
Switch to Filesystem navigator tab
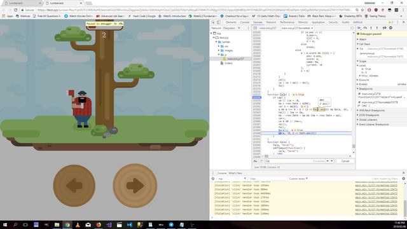click(229, 28)
